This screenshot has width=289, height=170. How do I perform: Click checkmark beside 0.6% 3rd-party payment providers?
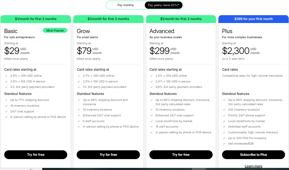(x=151, y=87)
